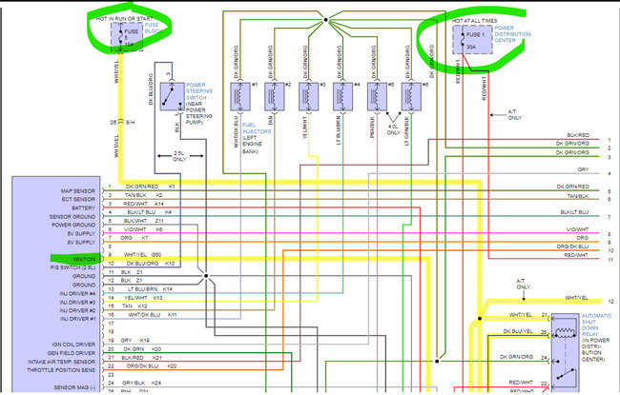Select the GEN FIELD DRIVER pin label
620x395 pixels.
(72, 353)
